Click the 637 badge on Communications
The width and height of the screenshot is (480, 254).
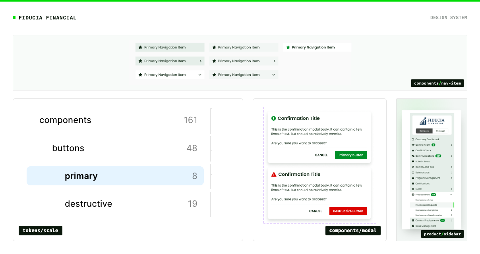pos(438,156)
